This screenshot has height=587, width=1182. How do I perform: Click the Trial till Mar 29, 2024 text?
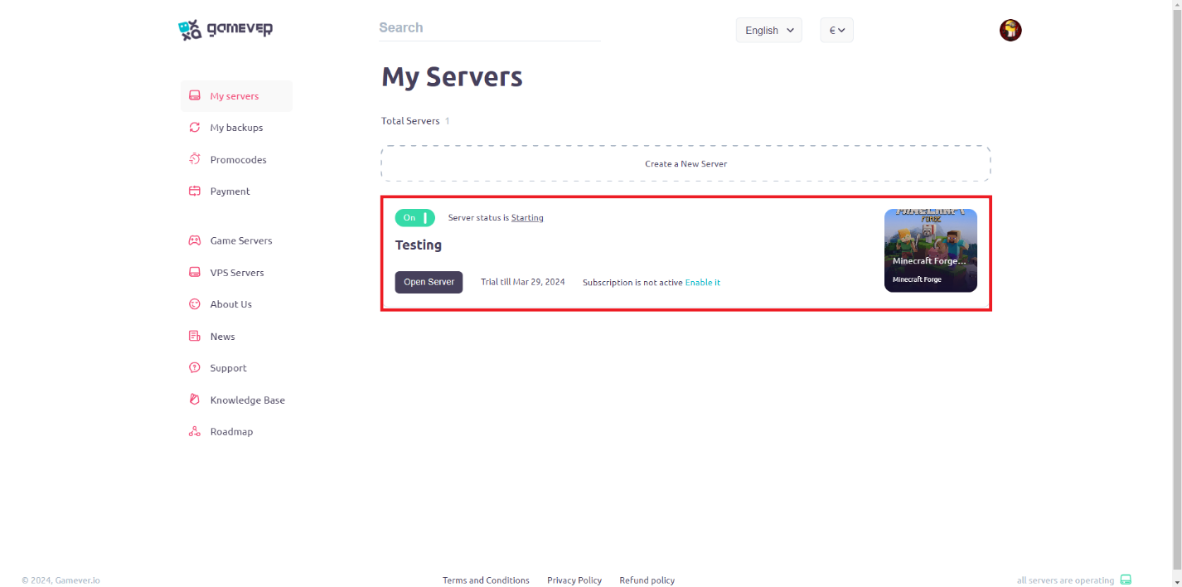[523, 283]
